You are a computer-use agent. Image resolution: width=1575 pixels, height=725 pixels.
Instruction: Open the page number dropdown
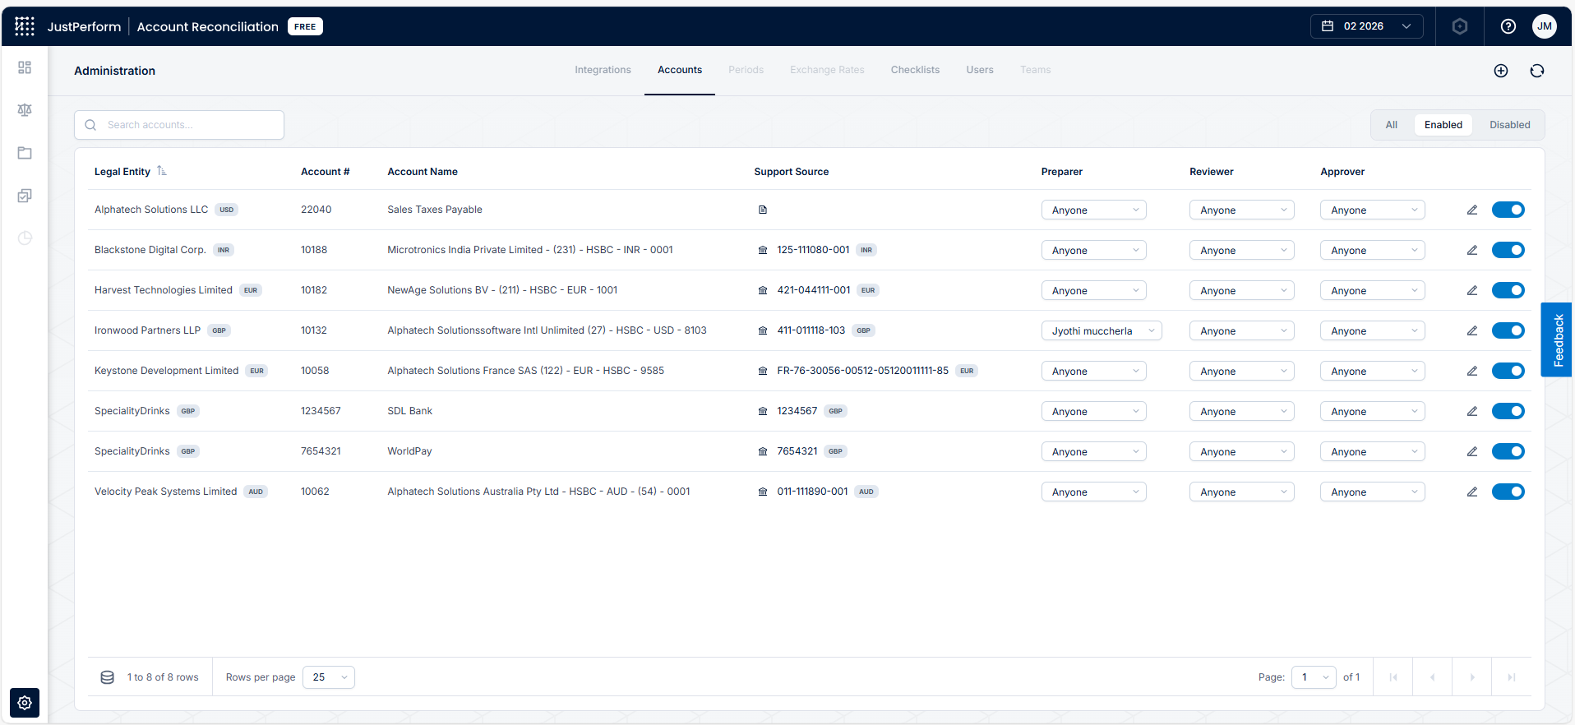click(1314, 677)
